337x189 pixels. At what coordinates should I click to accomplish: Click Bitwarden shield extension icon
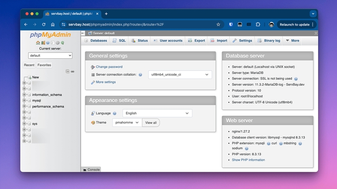click(x=230, y=24)
